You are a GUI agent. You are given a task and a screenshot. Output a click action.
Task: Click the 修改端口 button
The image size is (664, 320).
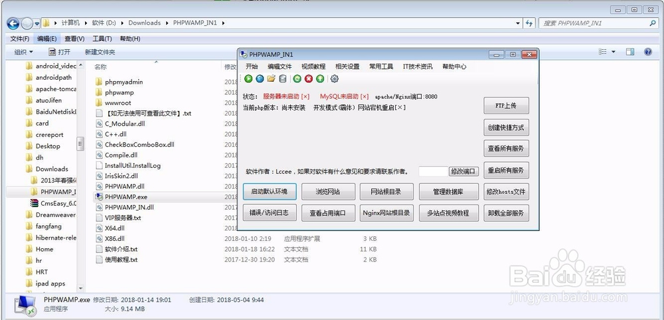[464, 171]
